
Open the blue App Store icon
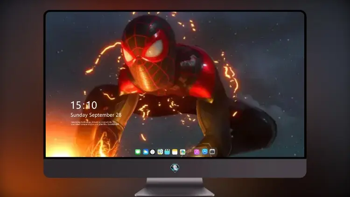tap(205, 152)
